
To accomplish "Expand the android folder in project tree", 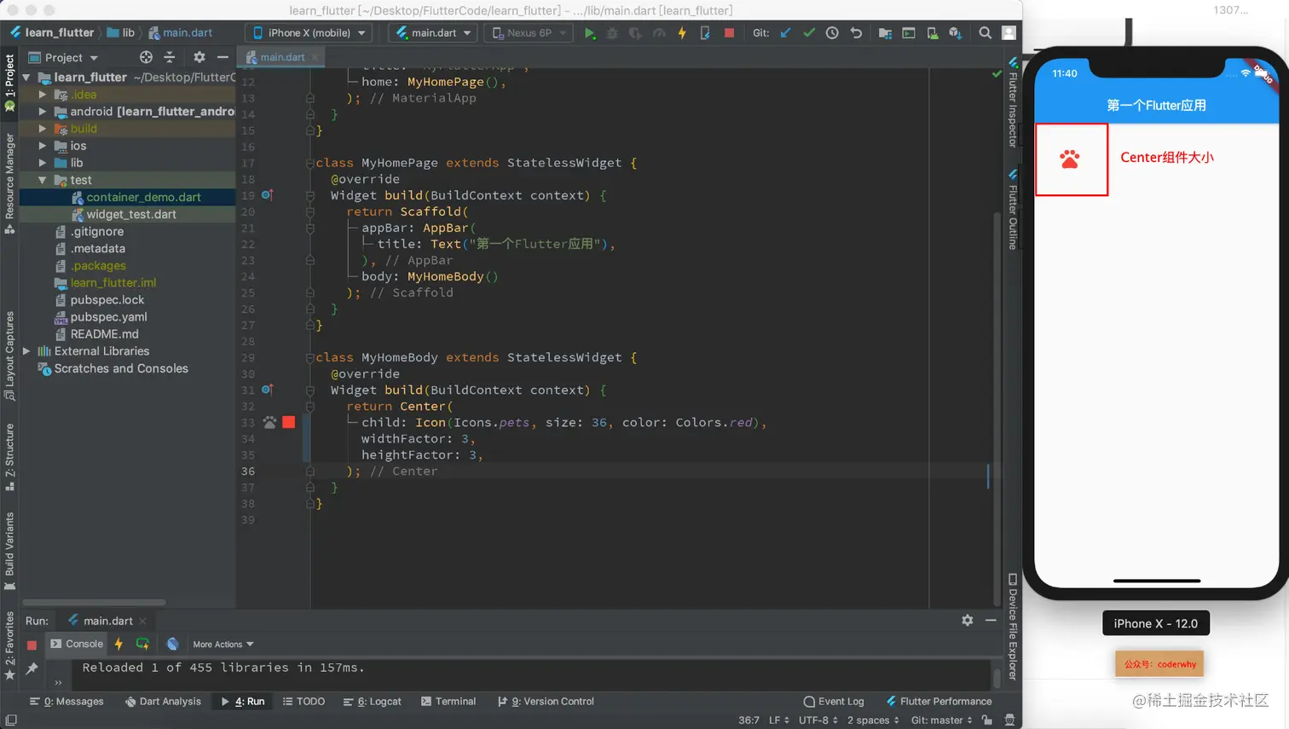I will point(43,112).
